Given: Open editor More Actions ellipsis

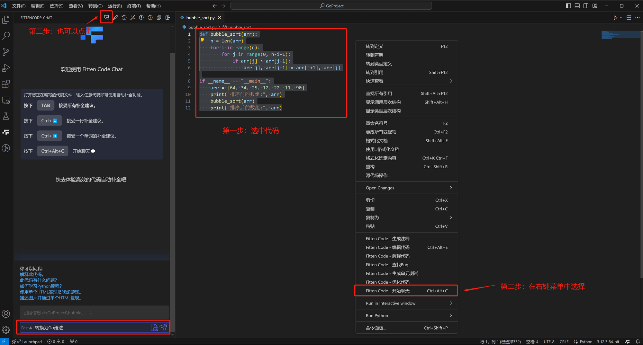Looking at the screenshot, I should coord(638,18).
